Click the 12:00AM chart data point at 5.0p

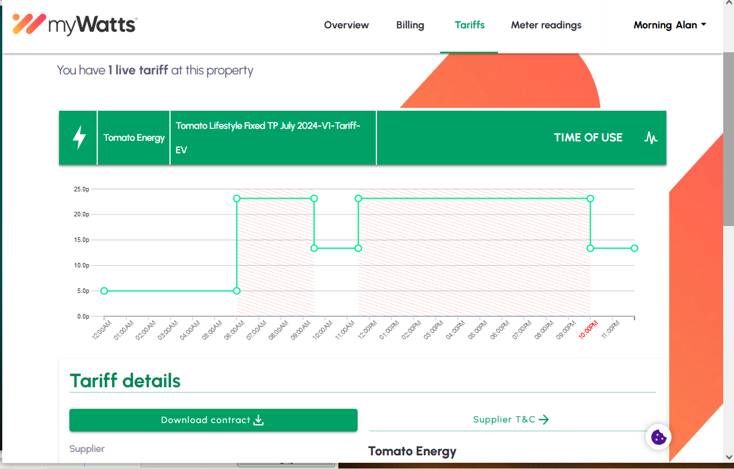(x=104, y=291)
